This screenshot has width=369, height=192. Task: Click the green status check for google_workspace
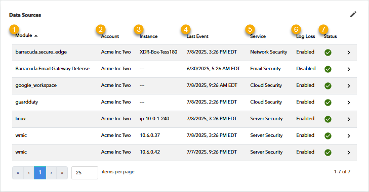[328, 86]
